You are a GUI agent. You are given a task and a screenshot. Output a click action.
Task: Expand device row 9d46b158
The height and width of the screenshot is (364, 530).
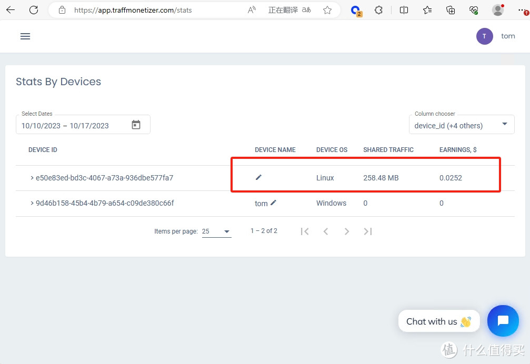[x=32, y=203]
